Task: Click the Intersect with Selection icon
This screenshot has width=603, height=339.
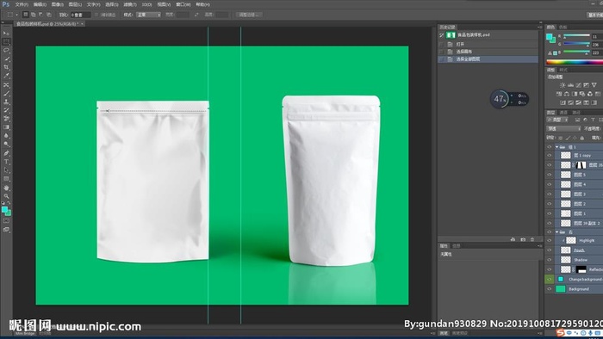Action: (49, 15)
